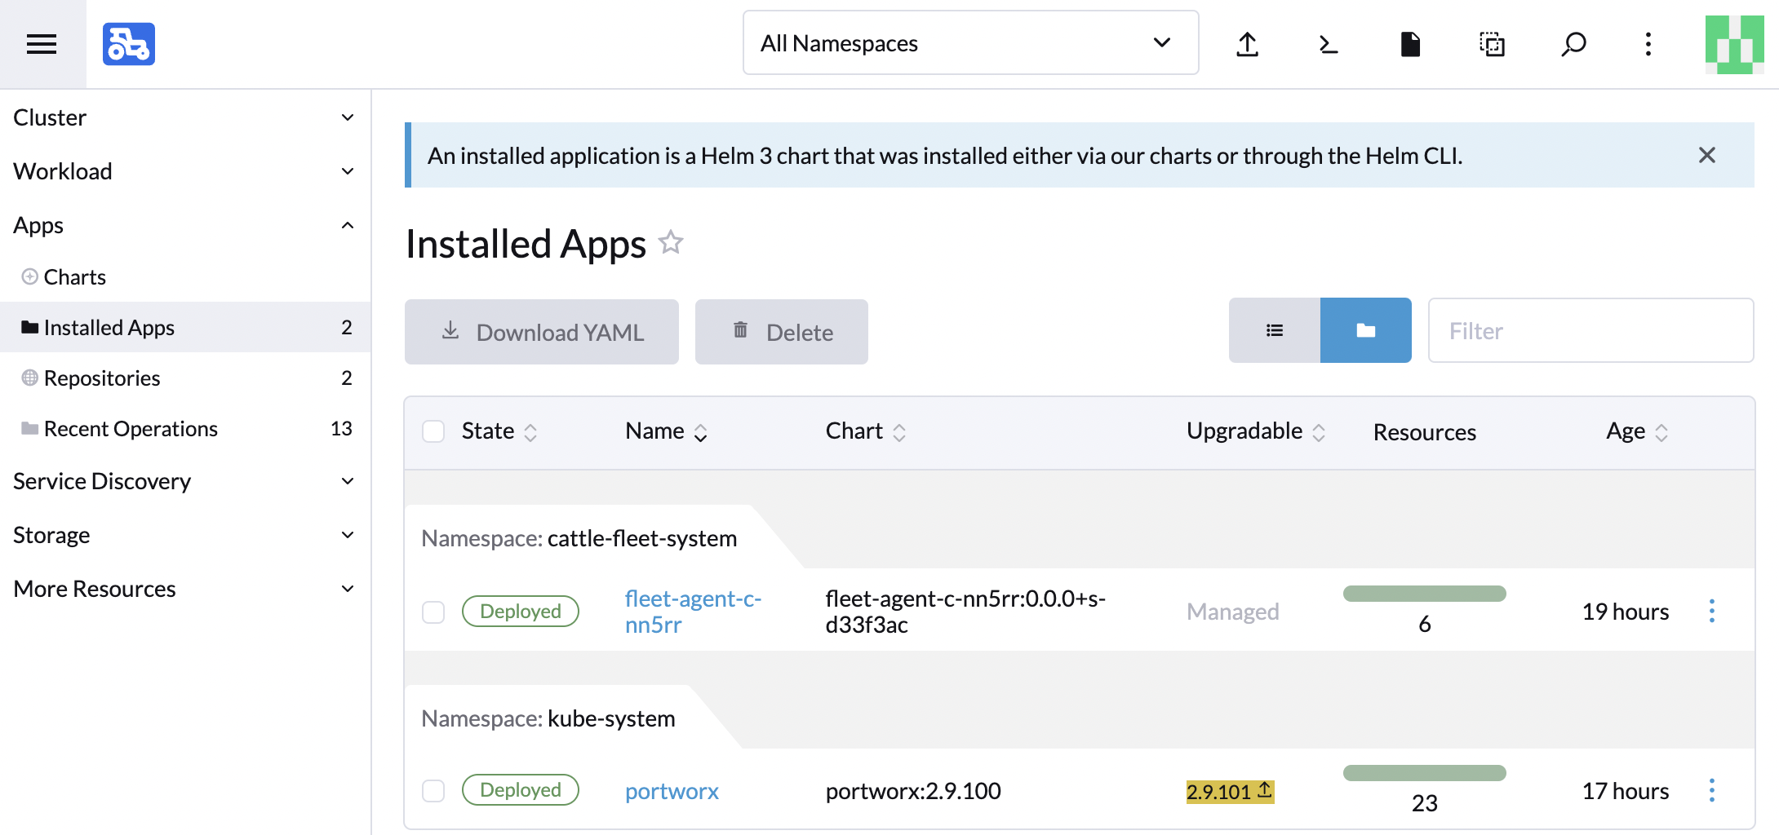
Task: Open Repositories in the sidebar
Action: (185, 378)
